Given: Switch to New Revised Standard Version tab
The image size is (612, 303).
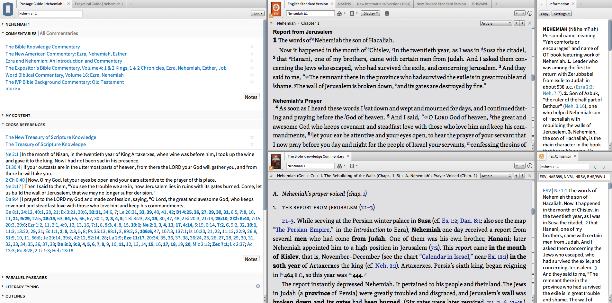Looking at the screenshot, I should [x=441, y=4].
